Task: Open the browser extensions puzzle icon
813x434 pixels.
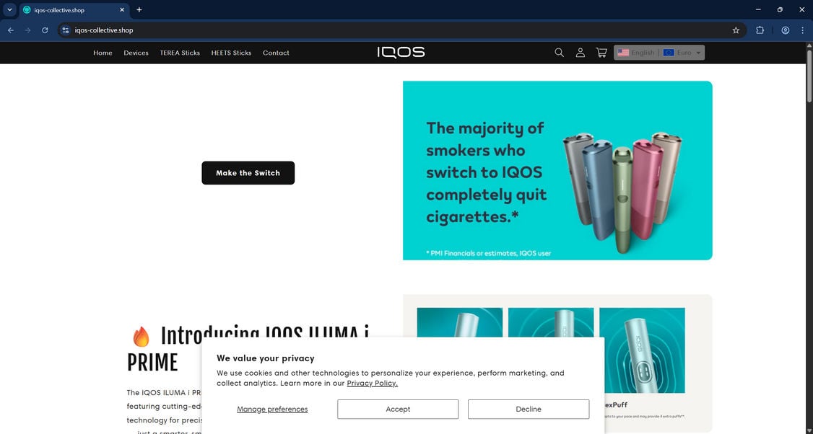Action: point(760,30)
